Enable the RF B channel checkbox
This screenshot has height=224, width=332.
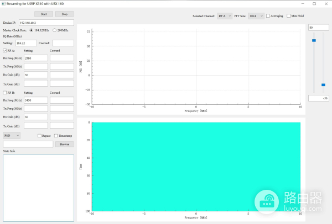(5, 93)
